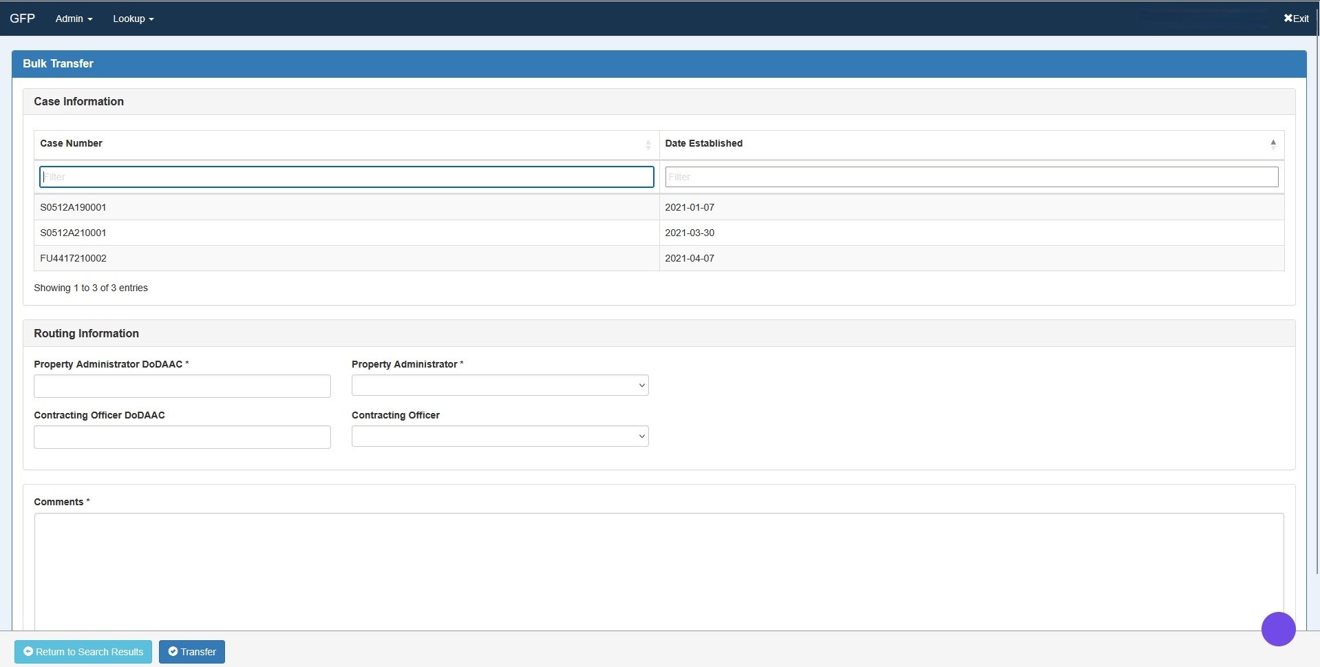Click the Date Established filter field
The height and width of the screenshot is (667, 1320).
pyautogui.click(x=971, y=177)
